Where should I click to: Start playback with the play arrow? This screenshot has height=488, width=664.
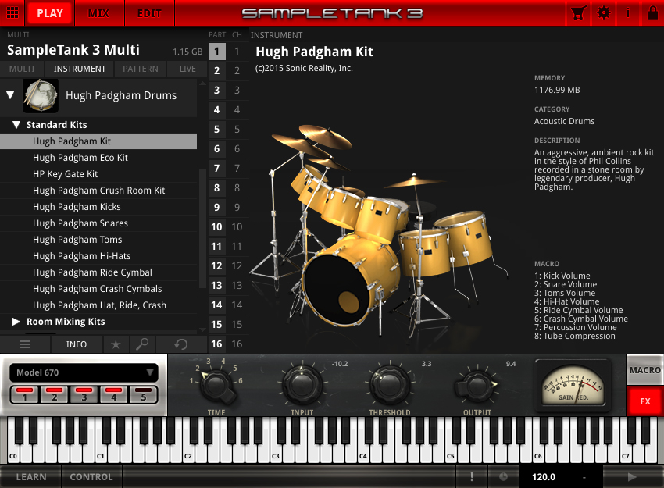(x=632, y=476)
